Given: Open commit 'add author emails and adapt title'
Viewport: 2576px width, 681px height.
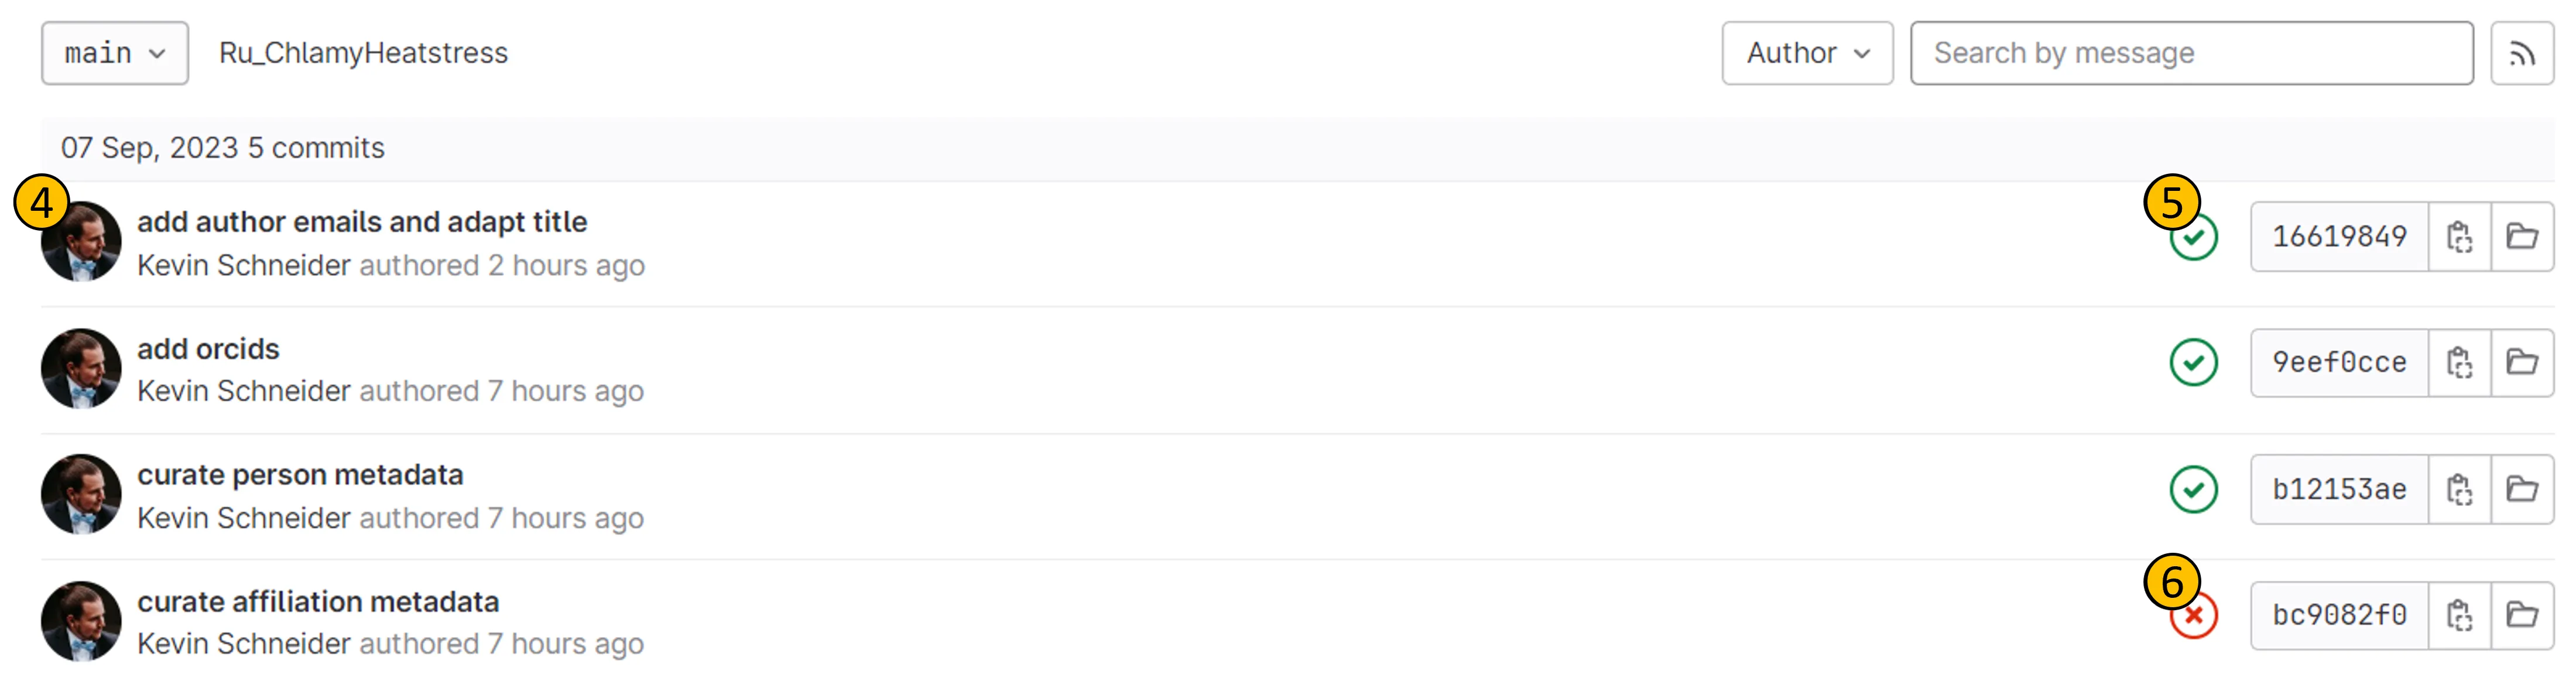Looking at the screenshot, I should (362, 222).
